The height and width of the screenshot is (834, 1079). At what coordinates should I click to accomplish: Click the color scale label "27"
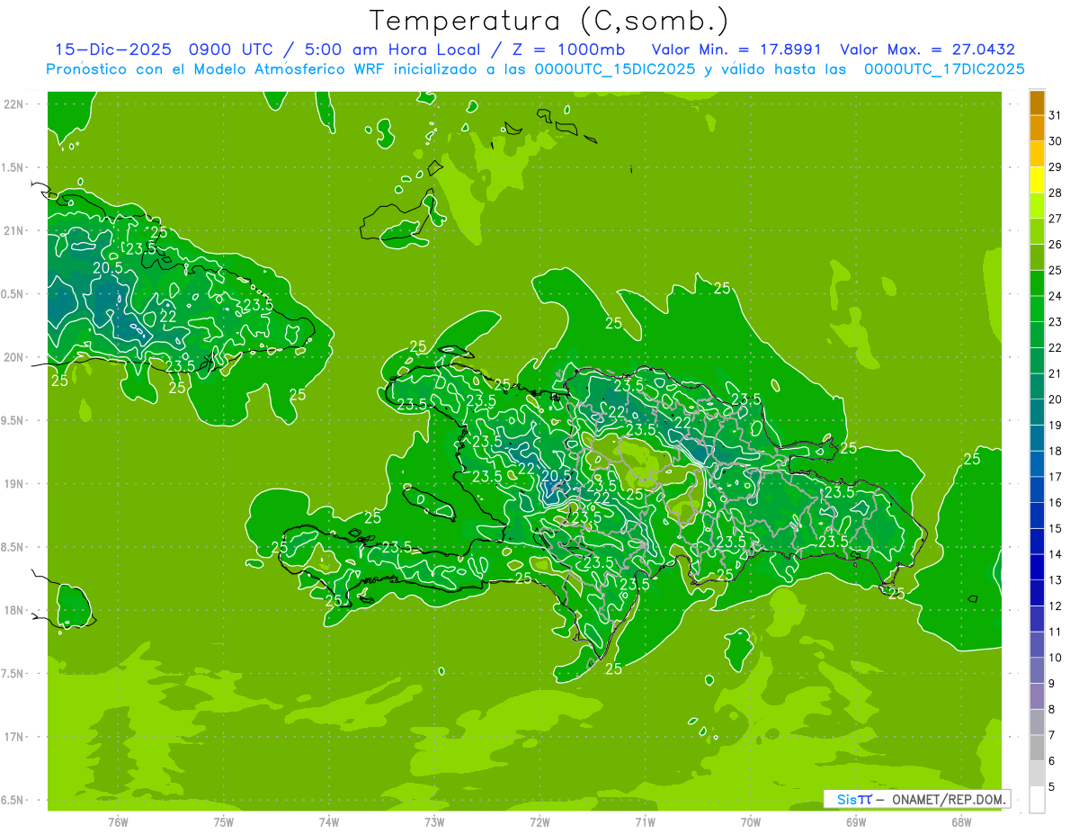click(x=1055, y=219)
